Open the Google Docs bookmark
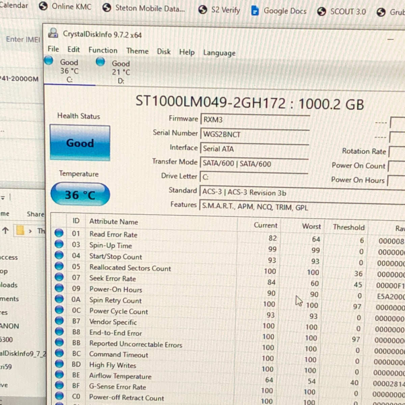The image size is (405, 405). tap(279, 11)
